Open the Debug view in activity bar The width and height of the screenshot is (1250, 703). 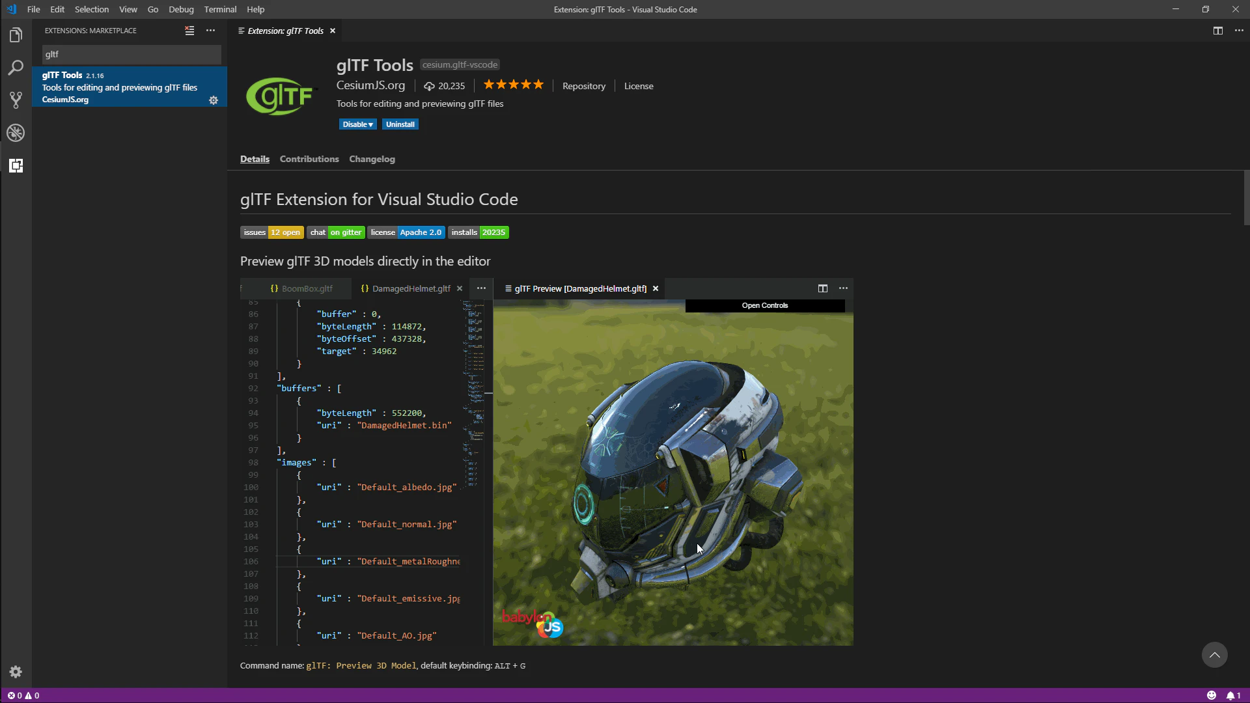[16, 133]
